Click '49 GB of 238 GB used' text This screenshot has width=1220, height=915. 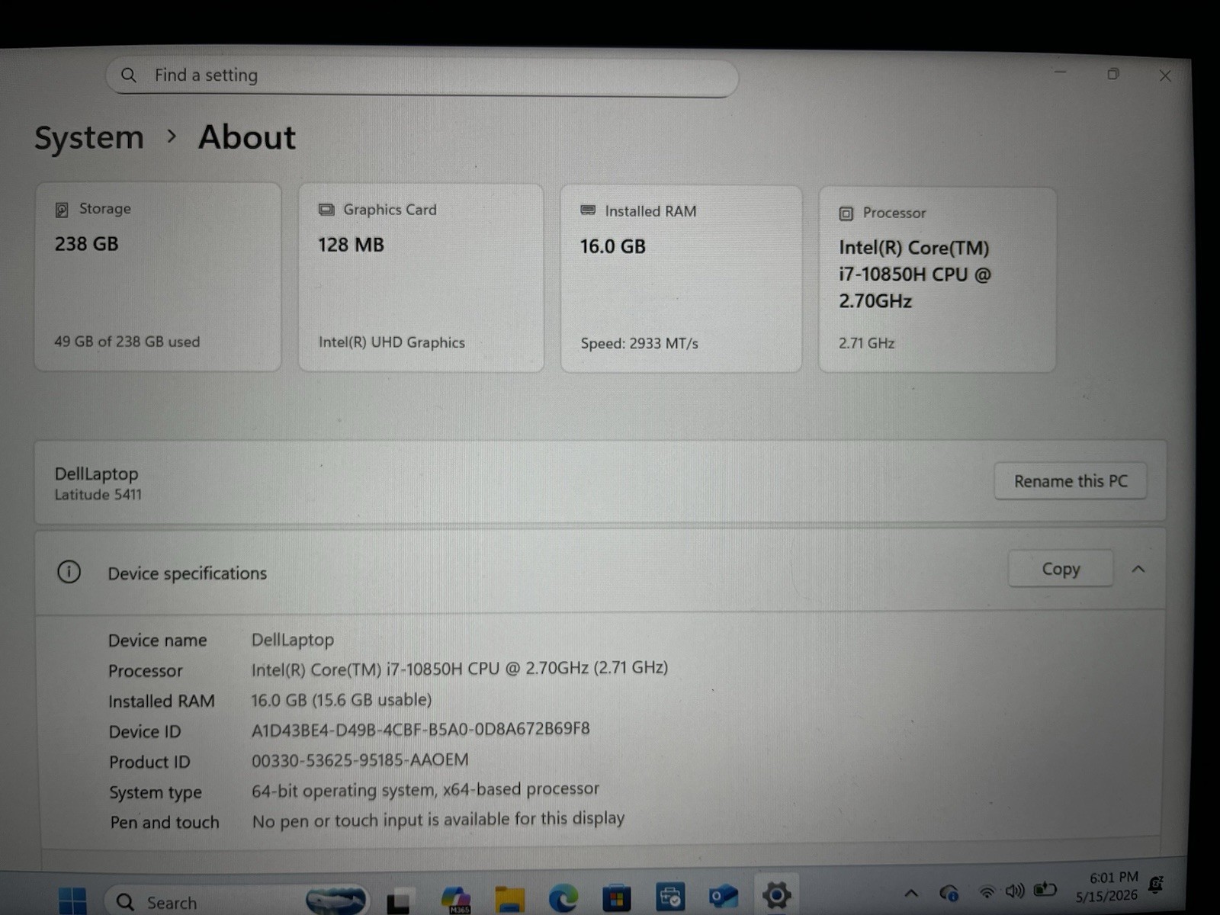point(127,342)
